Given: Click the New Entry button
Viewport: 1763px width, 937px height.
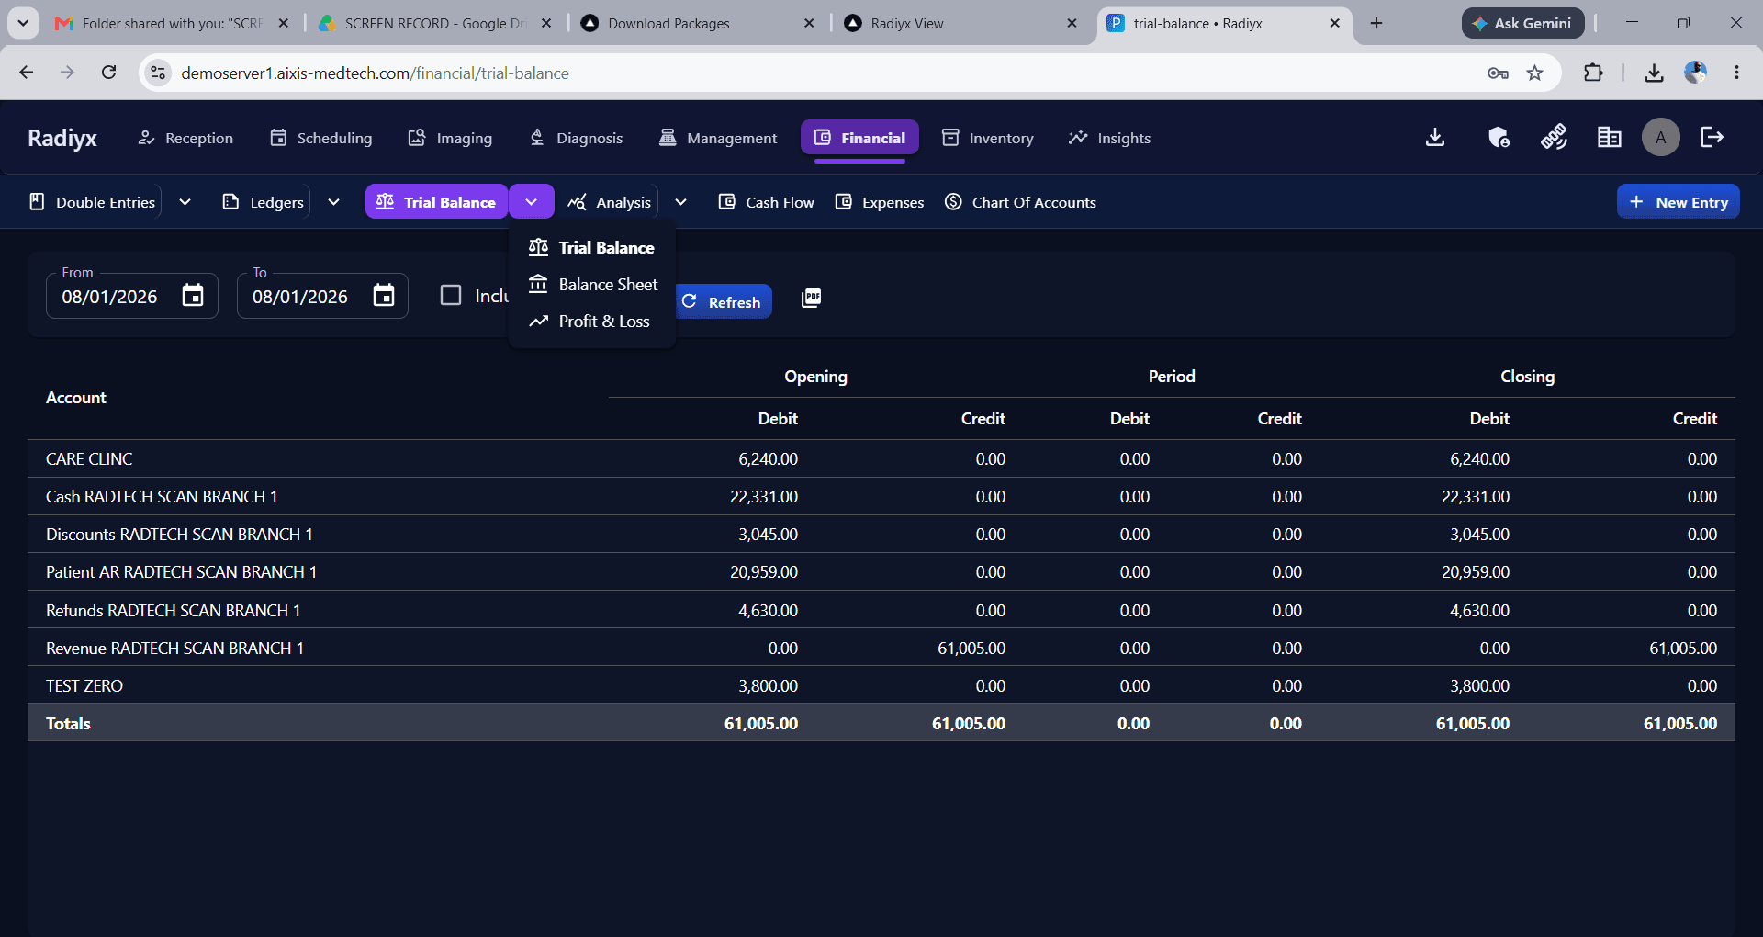Looking at the screenshot, I should (1679, 202).
